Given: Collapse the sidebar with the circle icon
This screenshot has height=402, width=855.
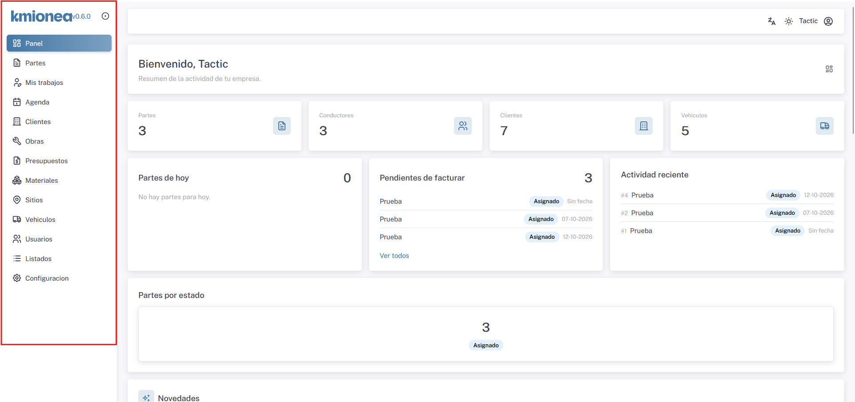Looking at the screenshot, I should (105, 16).
